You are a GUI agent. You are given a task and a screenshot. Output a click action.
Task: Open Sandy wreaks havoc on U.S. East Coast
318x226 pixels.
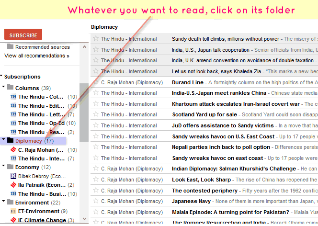click(223, 136)
